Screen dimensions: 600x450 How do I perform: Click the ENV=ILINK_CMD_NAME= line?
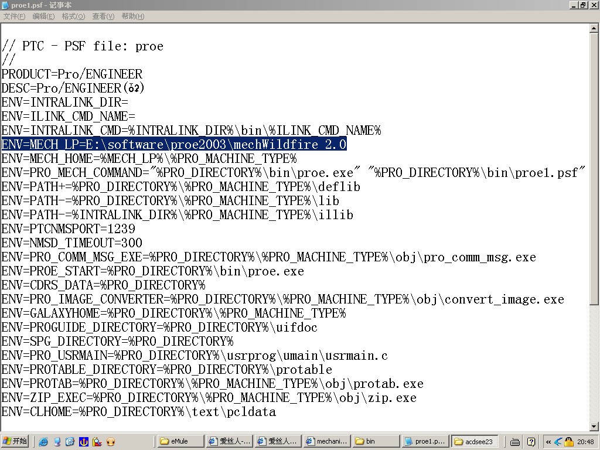point(69,116)
